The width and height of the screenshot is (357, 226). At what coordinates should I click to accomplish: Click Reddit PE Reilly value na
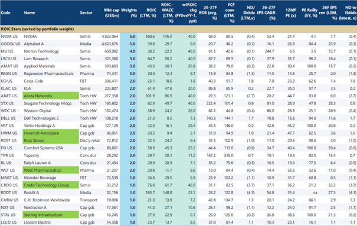(x=315, y=192)
